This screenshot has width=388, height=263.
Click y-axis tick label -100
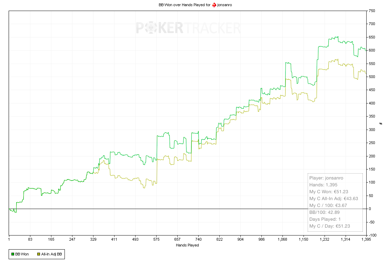372,235
